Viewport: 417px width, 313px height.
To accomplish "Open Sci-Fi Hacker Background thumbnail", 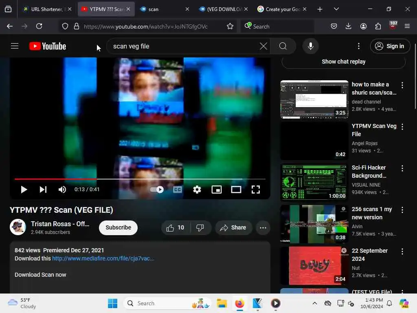I will point(314,183).
